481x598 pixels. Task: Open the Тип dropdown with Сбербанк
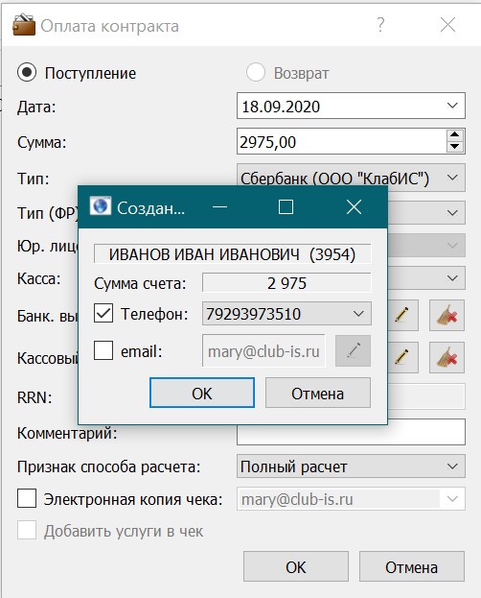351,178
